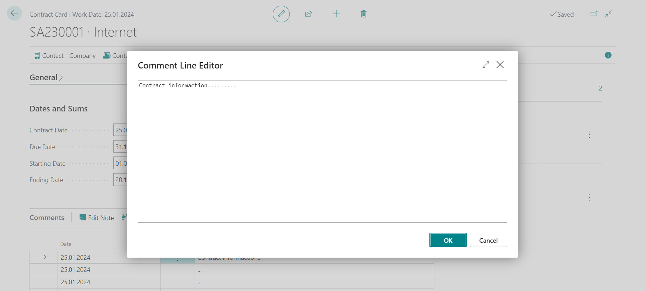The image size is (645, 291).
Task: Click the Contract Date field
Action: [120, 130]
